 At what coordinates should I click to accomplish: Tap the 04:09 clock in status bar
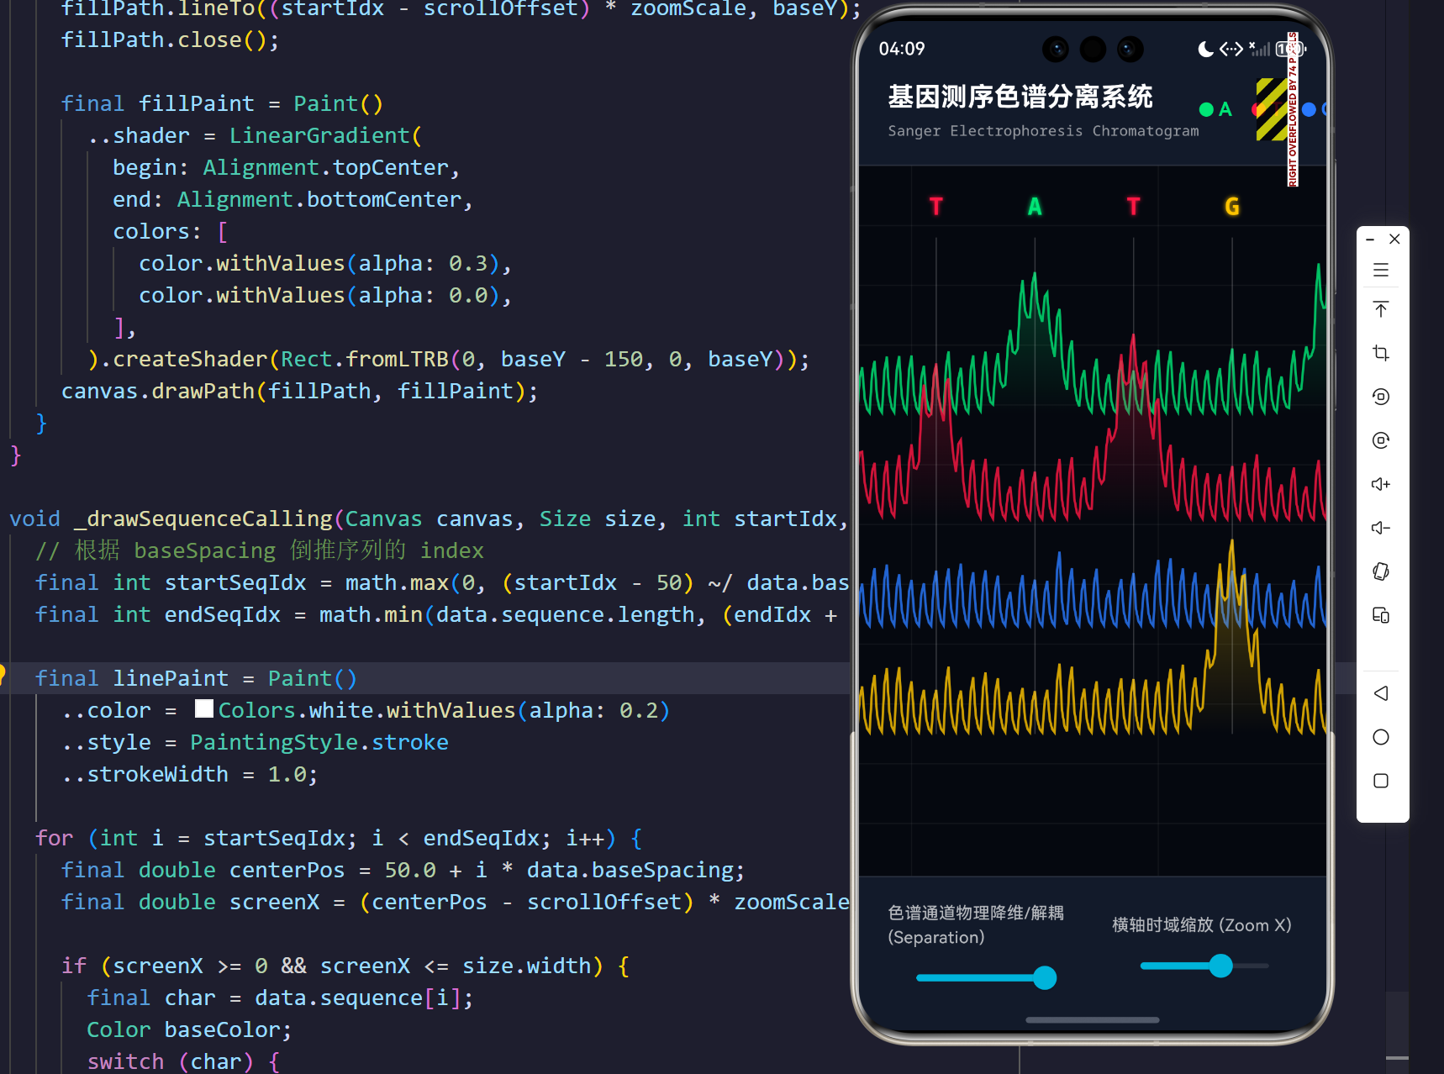(x=902, y=49)
